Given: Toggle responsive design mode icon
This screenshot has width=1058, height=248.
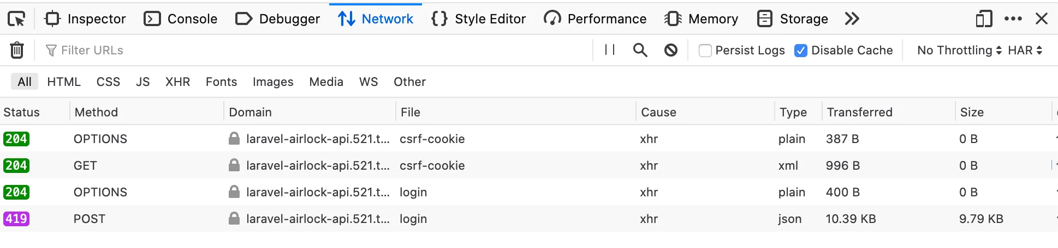Looking at the screenshot, I should coord(984,19).
